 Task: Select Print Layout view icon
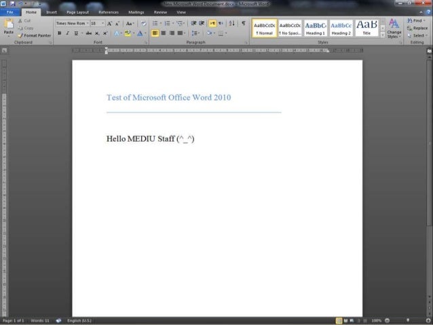[x=339, y=320]
